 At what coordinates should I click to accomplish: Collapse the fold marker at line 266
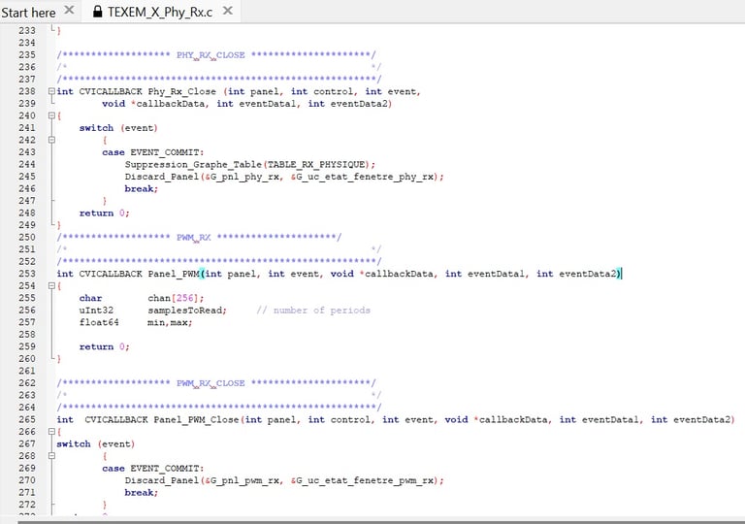point(51,432)
